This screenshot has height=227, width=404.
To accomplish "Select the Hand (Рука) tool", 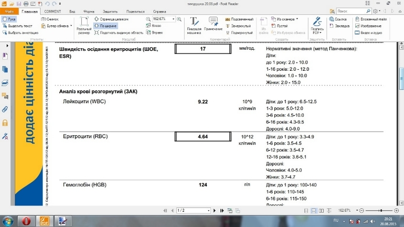I will coord(9,19).
